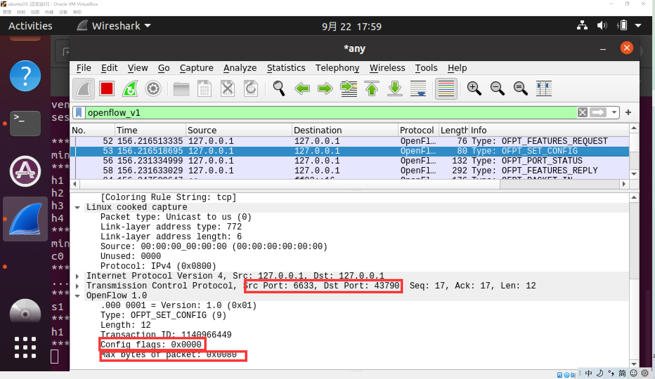Open the Capture menu
The height and width of the screenshot is (379, 655).
point(196,68)
